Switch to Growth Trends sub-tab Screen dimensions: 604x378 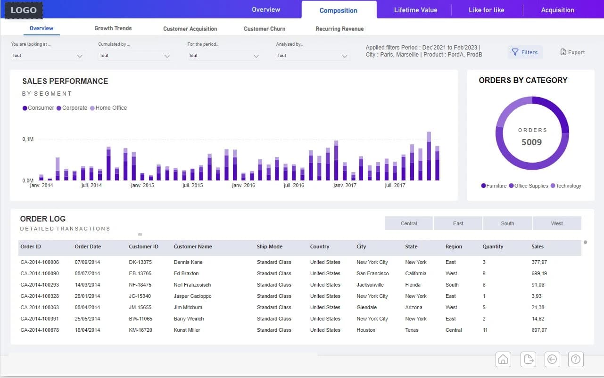(113, 28)
